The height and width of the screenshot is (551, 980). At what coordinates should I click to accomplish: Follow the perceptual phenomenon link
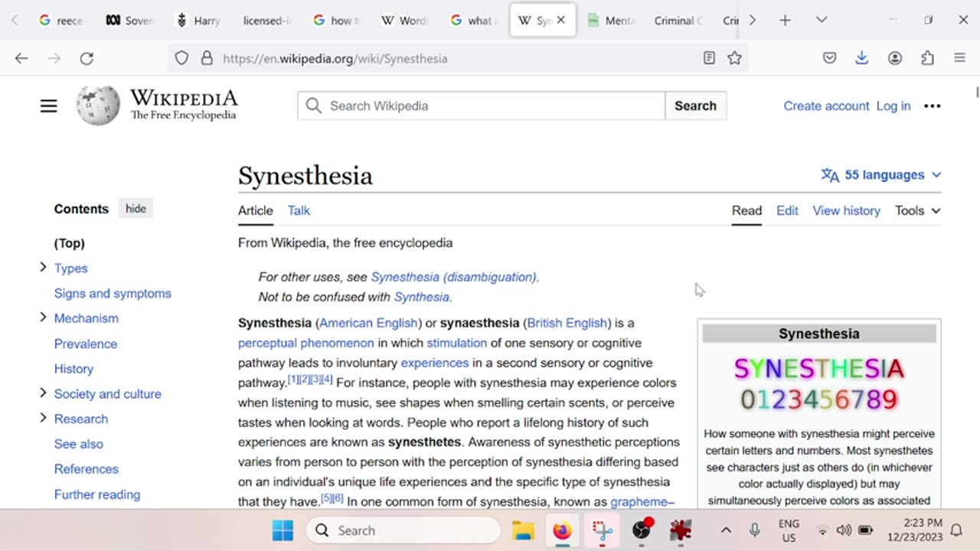306,343
